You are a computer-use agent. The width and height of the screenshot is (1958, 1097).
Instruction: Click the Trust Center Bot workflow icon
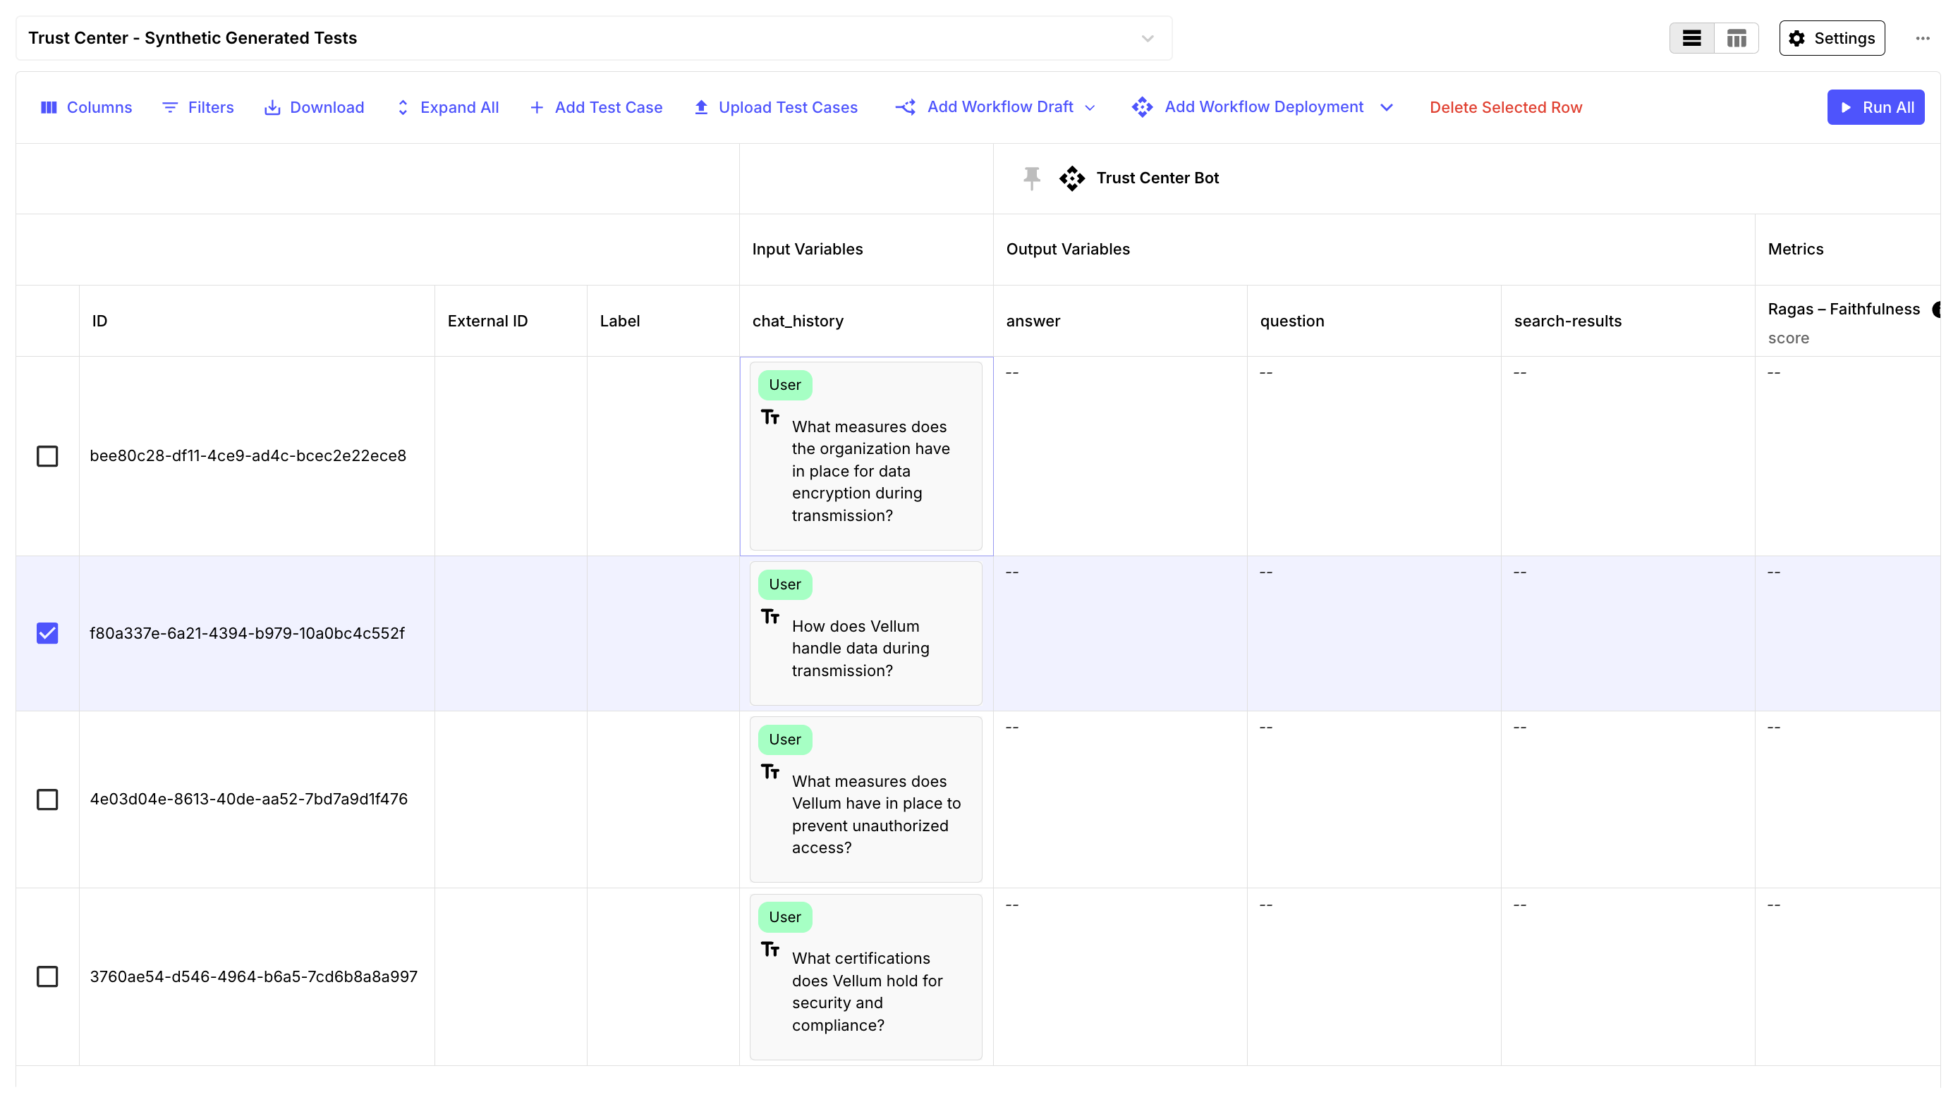click(x=1071, y=178)
